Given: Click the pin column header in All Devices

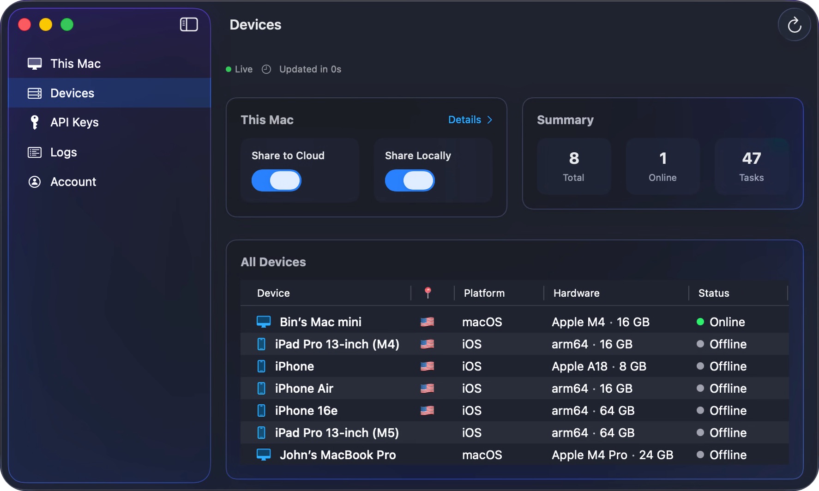Looking at the screenshot, I should point(428,293).
